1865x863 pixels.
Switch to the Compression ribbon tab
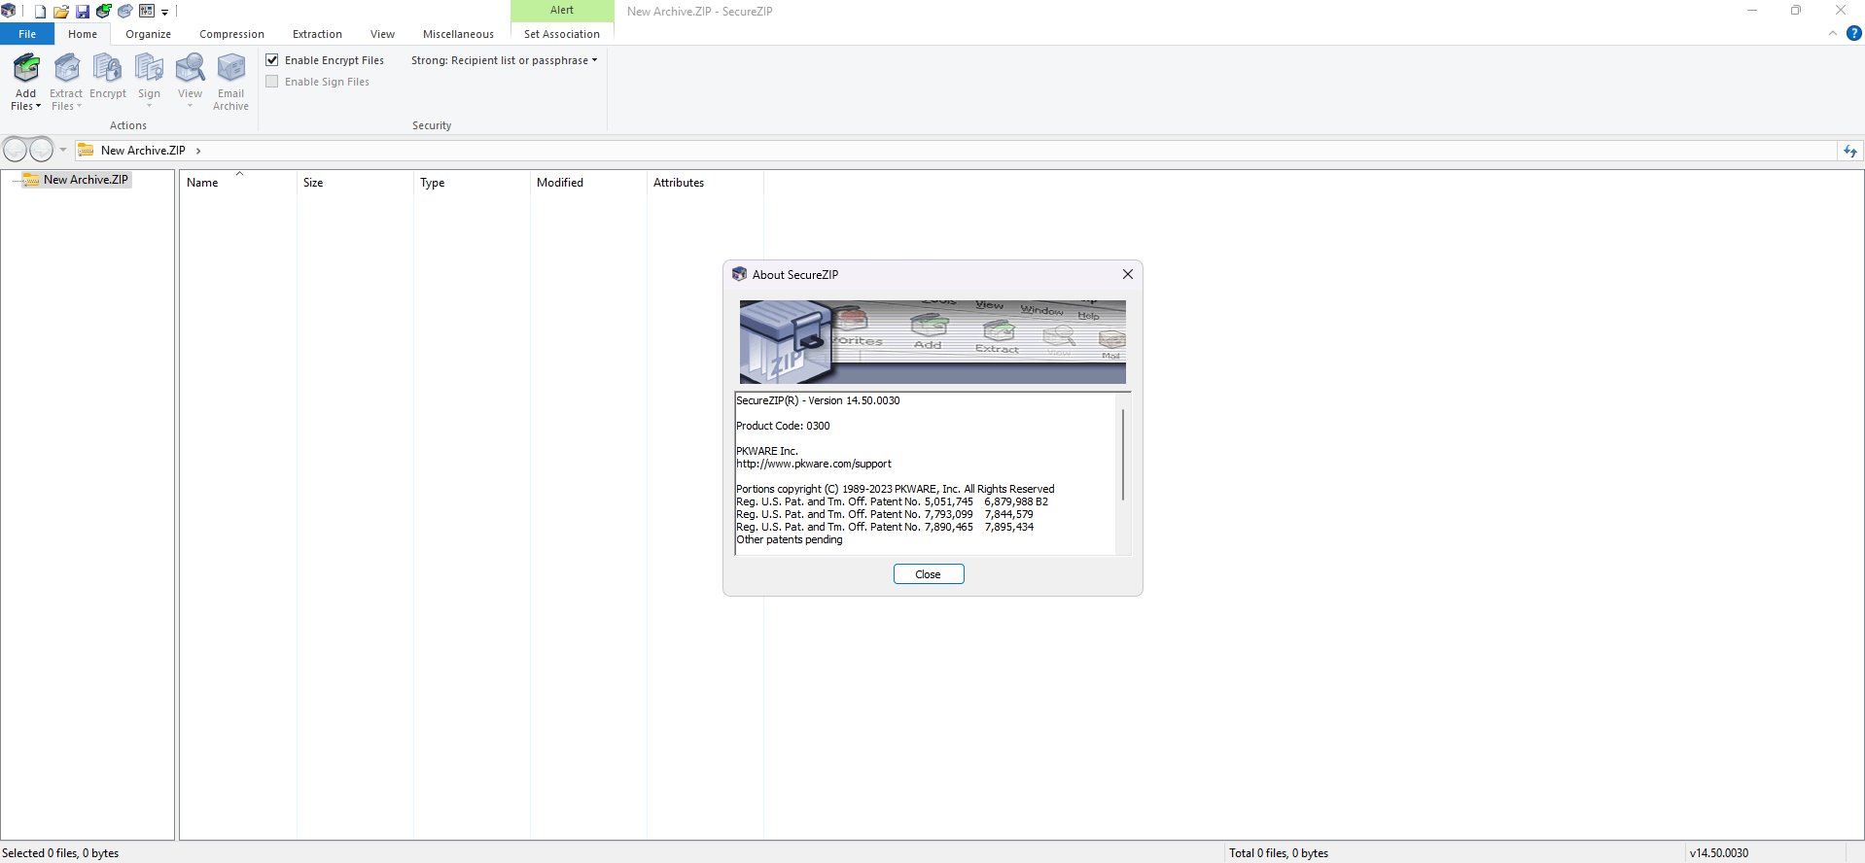tap(231, 34)
